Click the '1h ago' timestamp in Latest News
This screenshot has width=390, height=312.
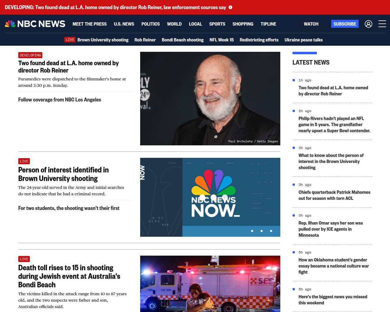305,80
